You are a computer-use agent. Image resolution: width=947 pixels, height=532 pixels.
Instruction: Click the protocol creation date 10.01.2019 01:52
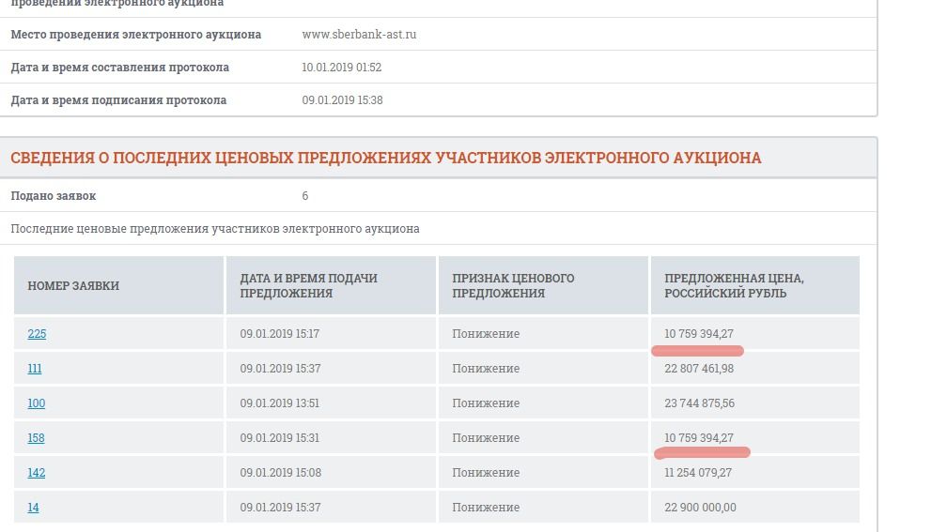click(x=341, y=68)
